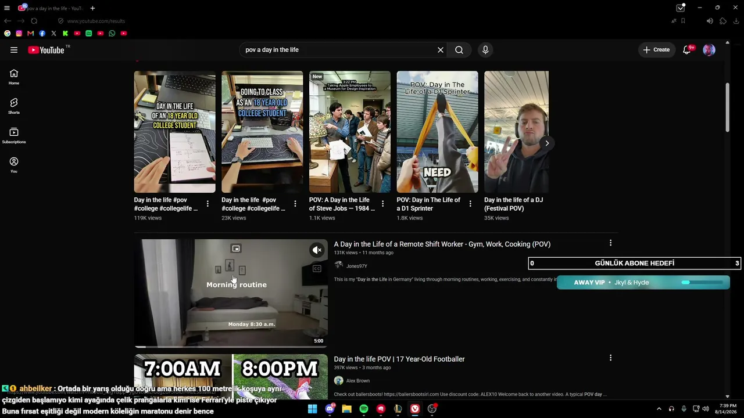744x418 pixels.
Task: Reload the current page
Action: coord(34,21)
